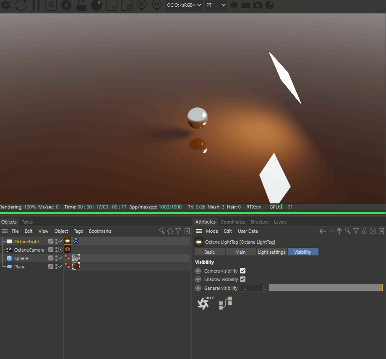Select the OctaneLight object

(26, 242)
